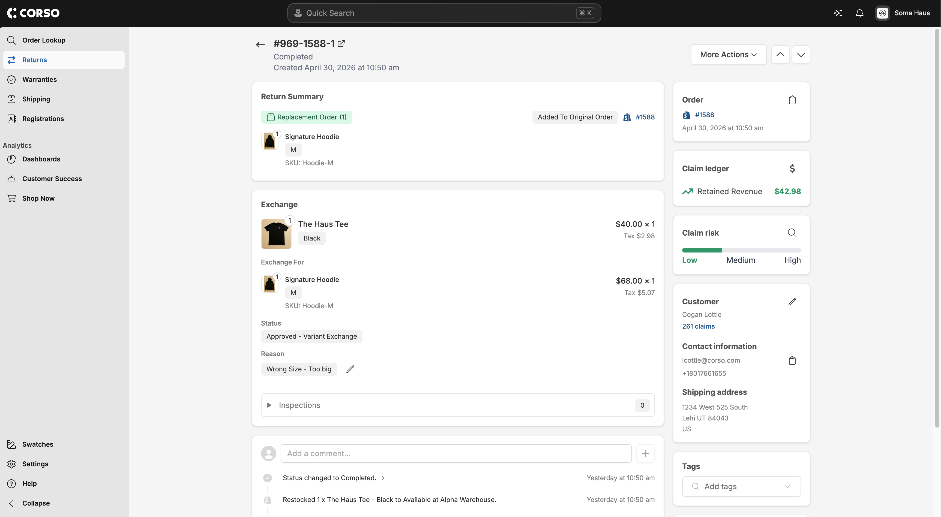Copy the order number with the clipboard icon
This screenshot has height=517, width=941.
(792, 100)
